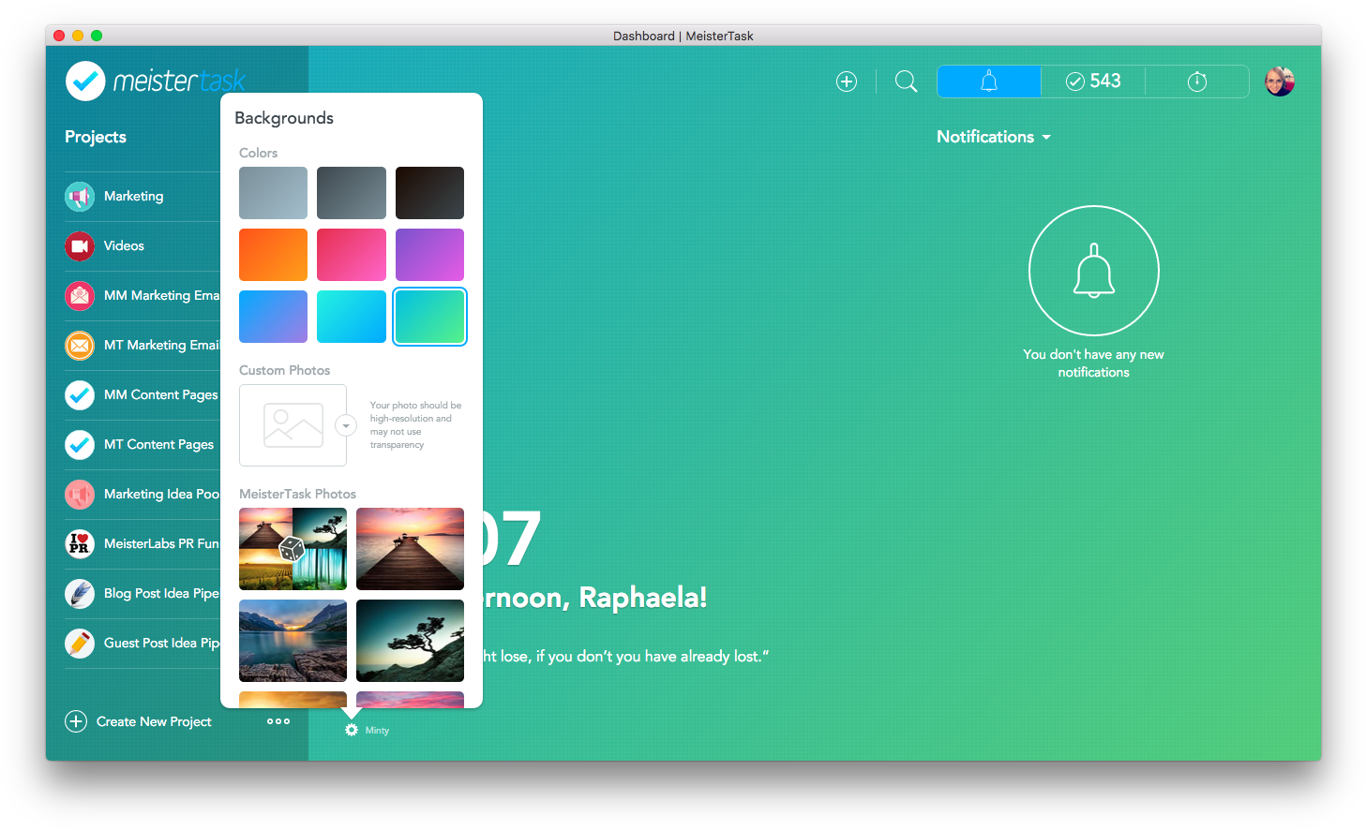The width and height of the screenshot is (1366, 830).
Task: Open search with the magnifier icon
Action: click(x=906, y=82)
